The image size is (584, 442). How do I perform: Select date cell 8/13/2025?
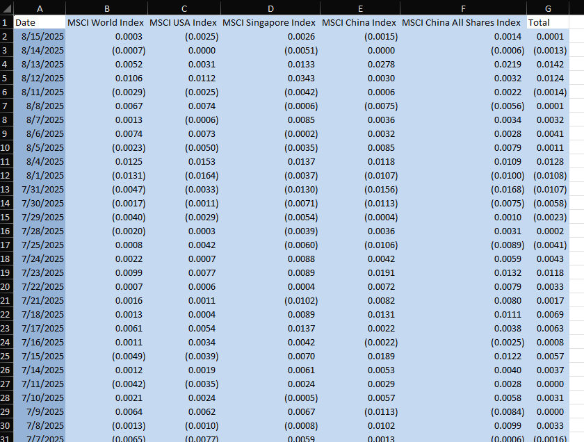(40, 64)
